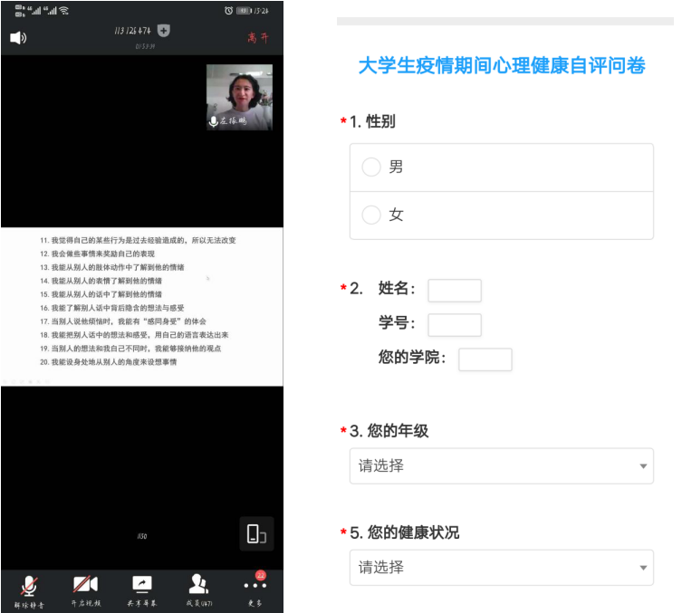Select the 女 gender option
The height and width of the screenshot is (613, 682).
371,216
